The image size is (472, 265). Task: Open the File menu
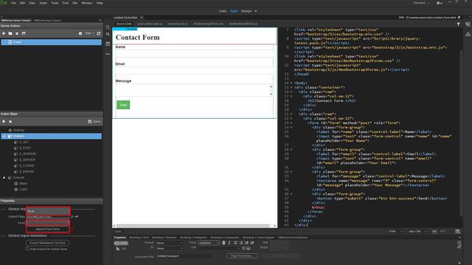tap(14, 3)
